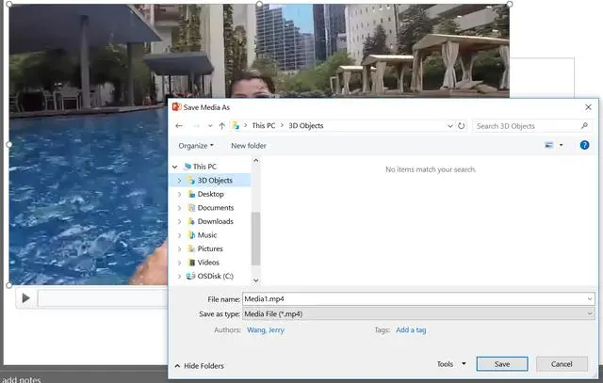Click 3D Objects in the address bar

pos(305,125)
